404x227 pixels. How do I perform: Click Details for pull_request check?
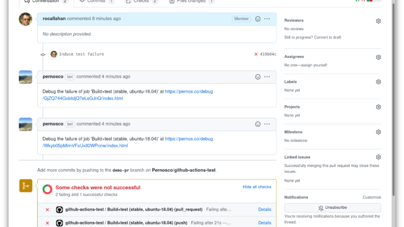pos(264,209)
